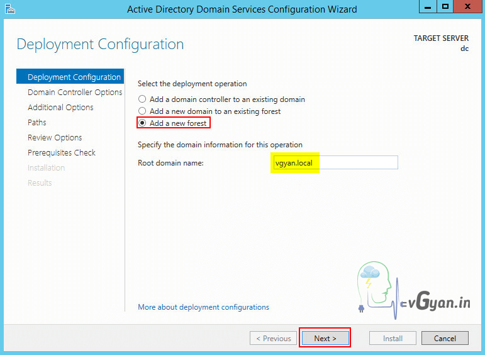
Task: Close the Active Directory configuration wizard
Action: point(468,8)
